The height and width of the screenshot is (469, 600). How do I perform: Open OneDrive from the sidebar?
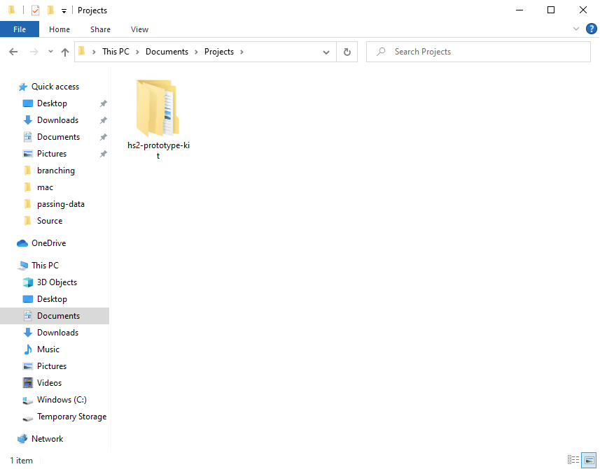(46, 243)
